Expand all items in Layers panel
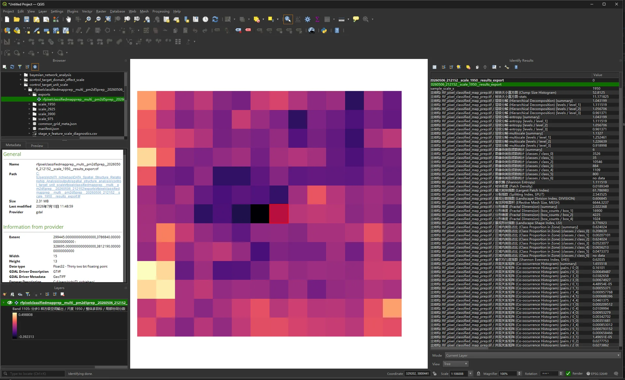 coord(47,294)
